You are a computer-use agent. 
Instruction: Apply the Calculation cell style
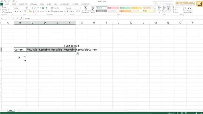click(x=148, y=8)
